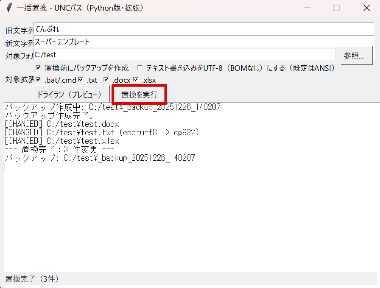
Task: Click the old string field containing てんぷれ
Action: 204,29
